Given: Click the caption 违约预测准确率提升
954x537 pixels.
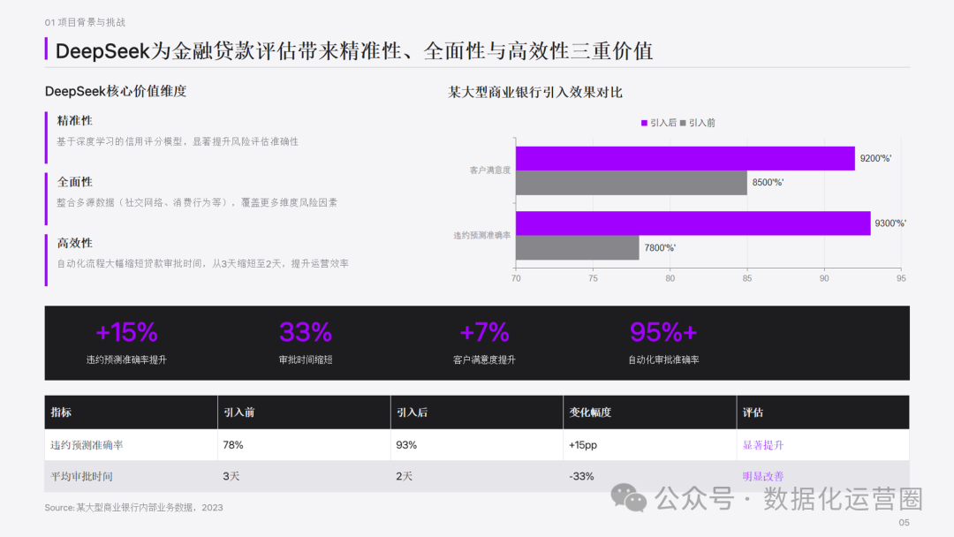Looking at the screenshot, I should point(126,360).
